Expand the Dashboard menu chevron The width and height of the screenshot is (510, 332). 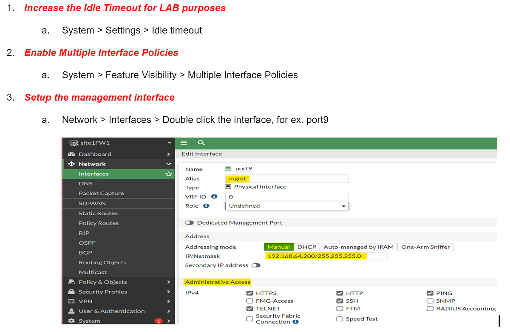[x=169, y=154]
